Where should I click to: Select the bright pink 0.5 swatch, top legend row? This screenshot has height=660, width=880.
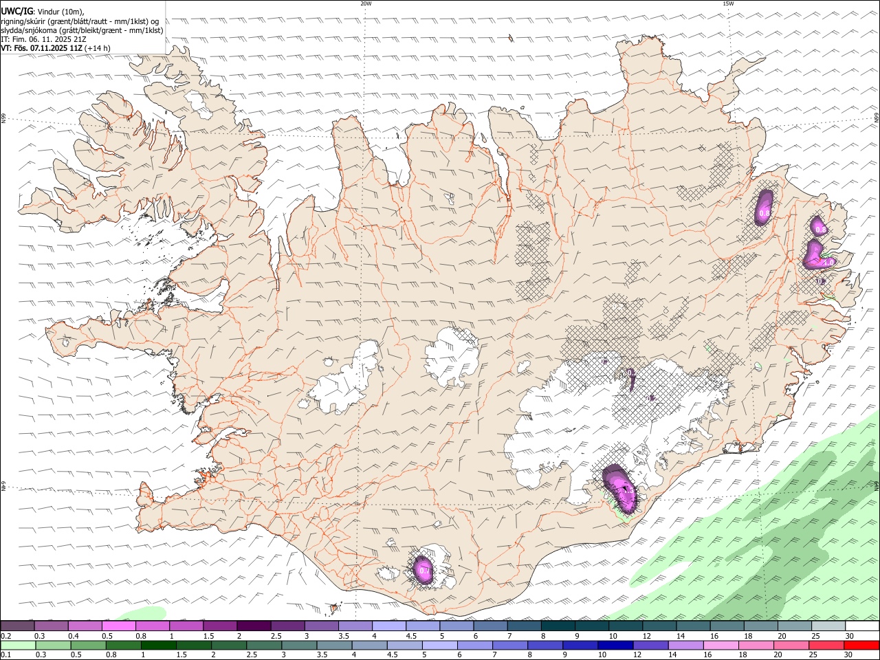pyautogui.click(x=119, y=626)
